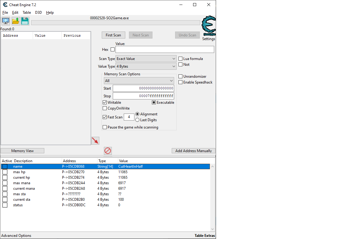Click into the scan Value input field
Screen dimensions: 352x239
coord(165,50)
